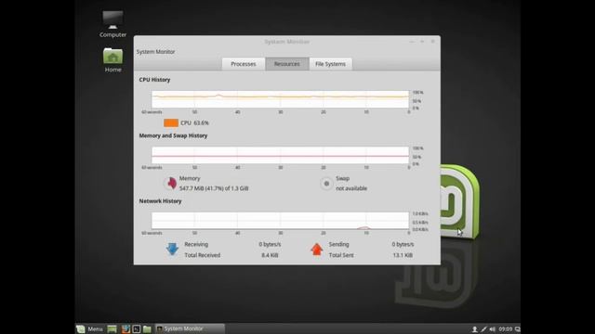Click the Swap not available text
The width and height of the screenshot is (595, 334).
tap(351, 188)
